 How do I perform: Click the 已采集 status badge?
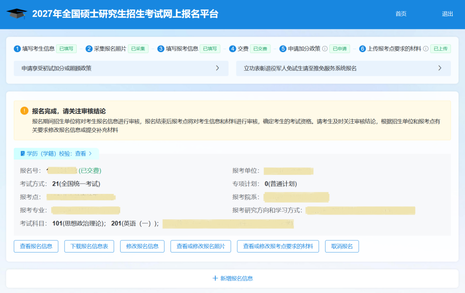point(138,49)
